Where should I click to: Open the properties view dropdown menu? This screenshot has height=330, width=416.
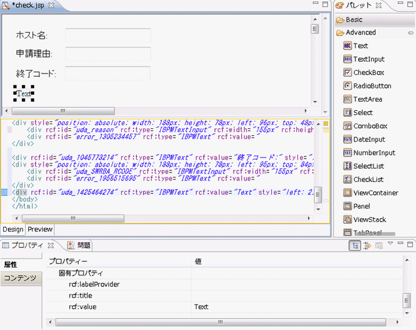tap(390, 244)
